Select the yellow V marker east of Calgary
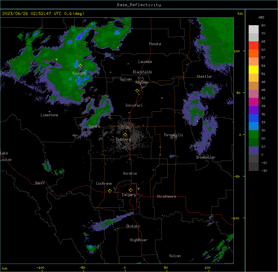This screenshot has width=278, height=272. tap(138, 189)
